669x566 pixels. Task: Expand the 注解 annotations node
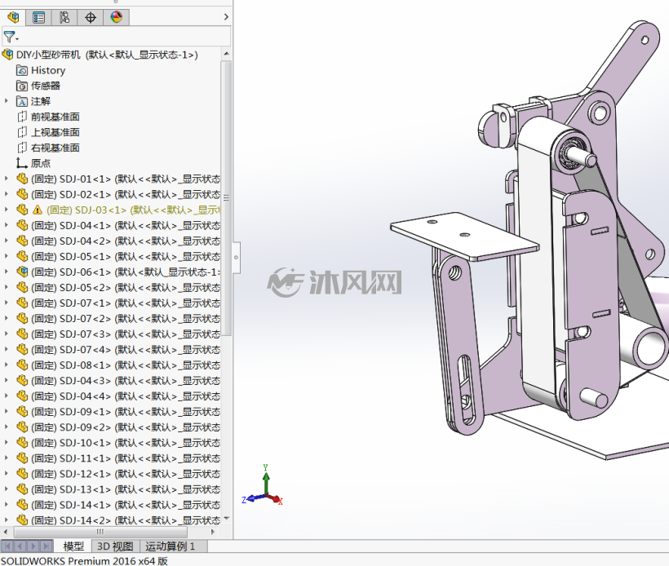pos(6,101)
